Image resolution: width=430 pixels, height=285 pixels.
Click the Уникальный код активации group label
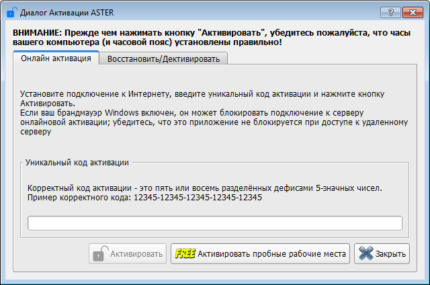(77, 163)
